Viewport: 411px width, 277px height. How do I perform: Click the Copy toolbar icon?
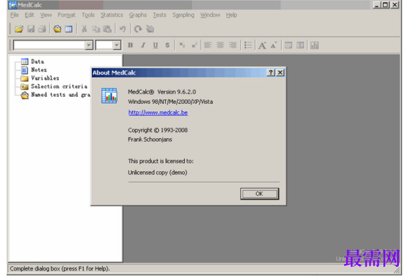point(96,29)
